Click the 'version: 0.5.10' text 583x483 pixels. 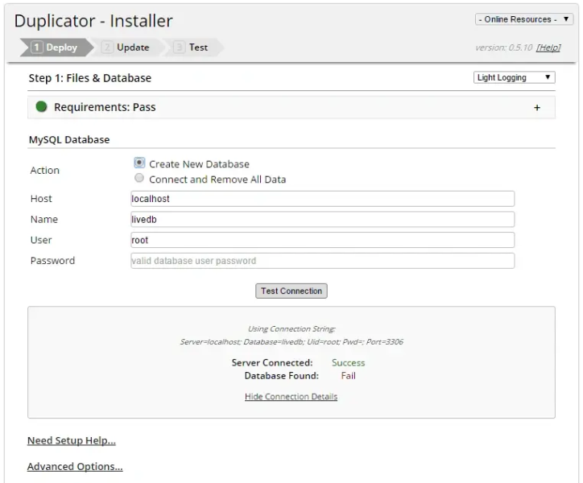[x=504, y=47]
